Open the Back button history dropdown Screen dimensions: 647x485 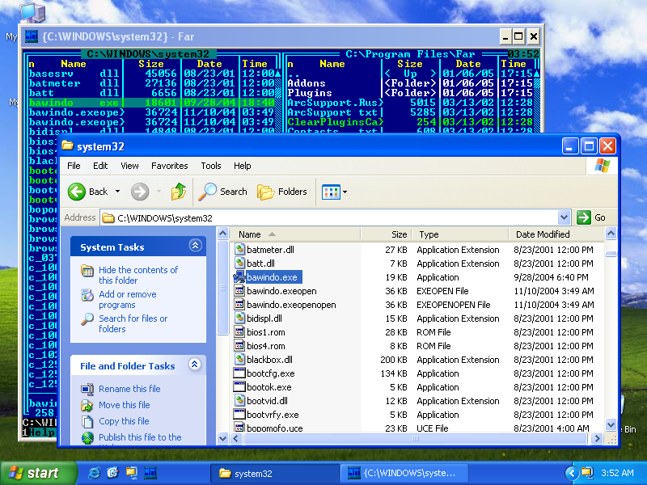(117, 192)
